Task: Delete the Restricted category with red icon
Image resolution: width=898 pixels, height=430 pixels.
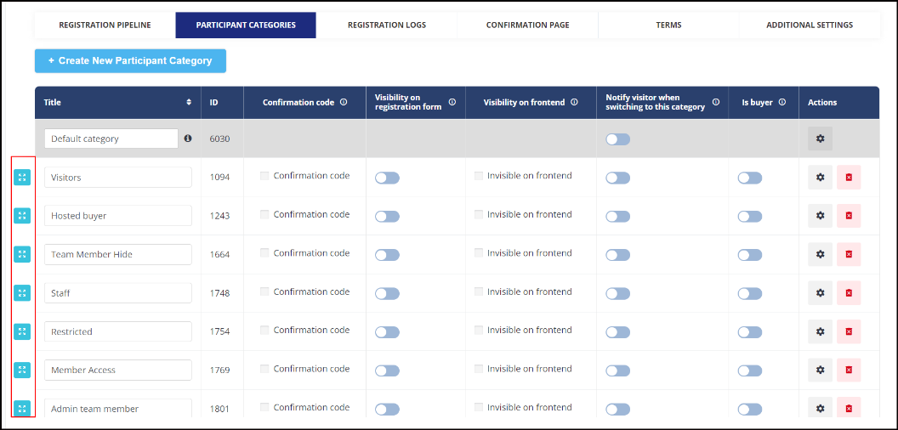Action: click(x=849, y=331)
